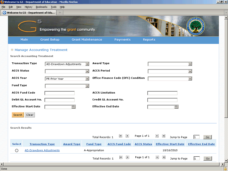
Task: Click the horizontal scrollbar thumb
Action: coord(112,164)
